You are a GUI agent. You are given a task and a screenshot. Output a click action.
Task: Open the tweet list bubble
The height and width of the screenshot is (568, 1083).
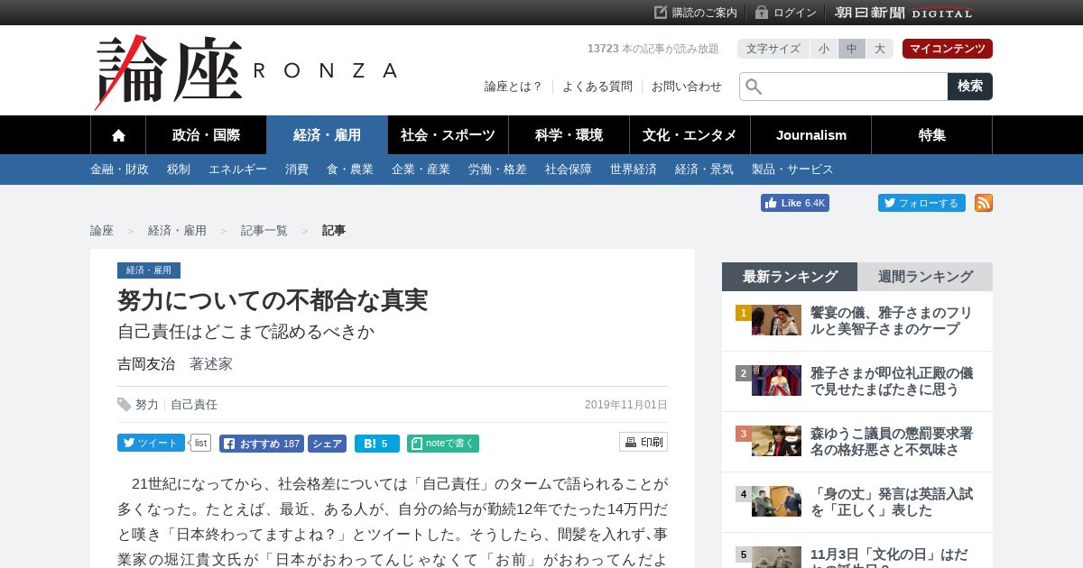(200, 443)
